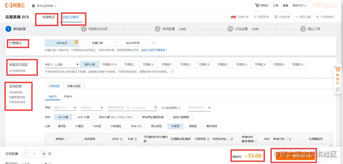
Task: Click the help icon next to 抢占式实例
Action: [x=154, y=43]
